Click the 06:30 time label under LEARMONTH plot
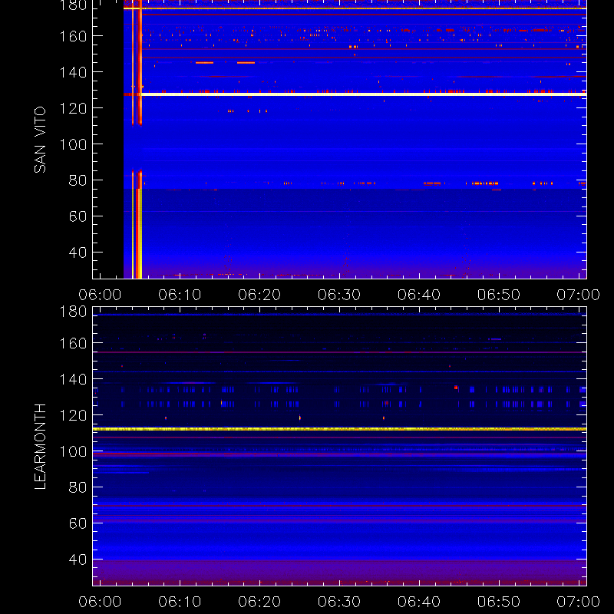Viewport: 614px width, 614px height. point(339,602)
